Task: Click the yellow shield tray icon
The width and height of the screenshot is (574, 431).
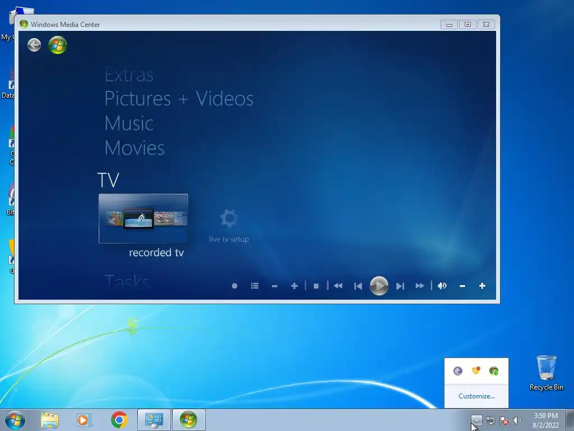Action: 476,370
